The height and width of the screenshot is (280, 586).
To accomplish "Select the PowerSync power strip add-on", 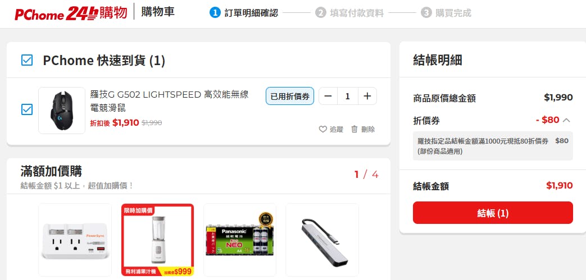I will tap(75, 240).
